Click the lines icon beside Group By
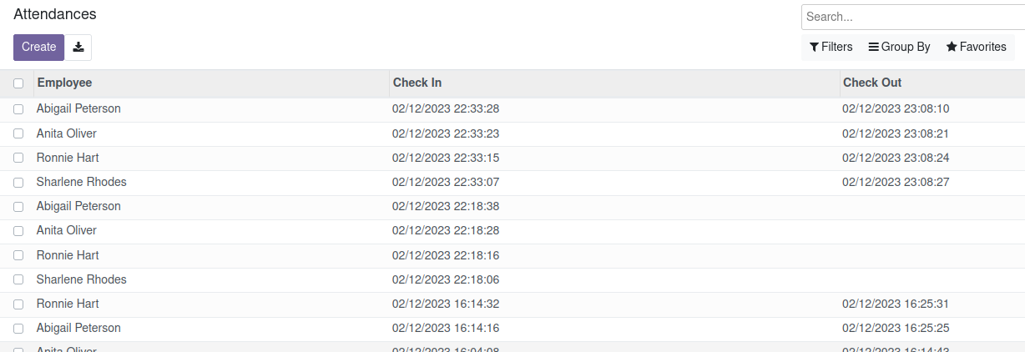This screenshot has width=1025, height=352. [x=873, y=48]
